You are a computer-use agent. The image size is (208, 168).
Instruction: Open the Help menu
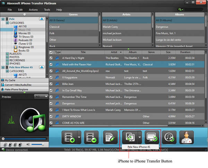(59, 10)
